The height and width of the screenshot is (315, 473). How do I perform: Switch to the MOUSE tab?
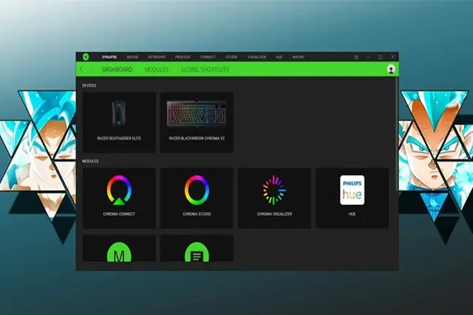[132, 57]
